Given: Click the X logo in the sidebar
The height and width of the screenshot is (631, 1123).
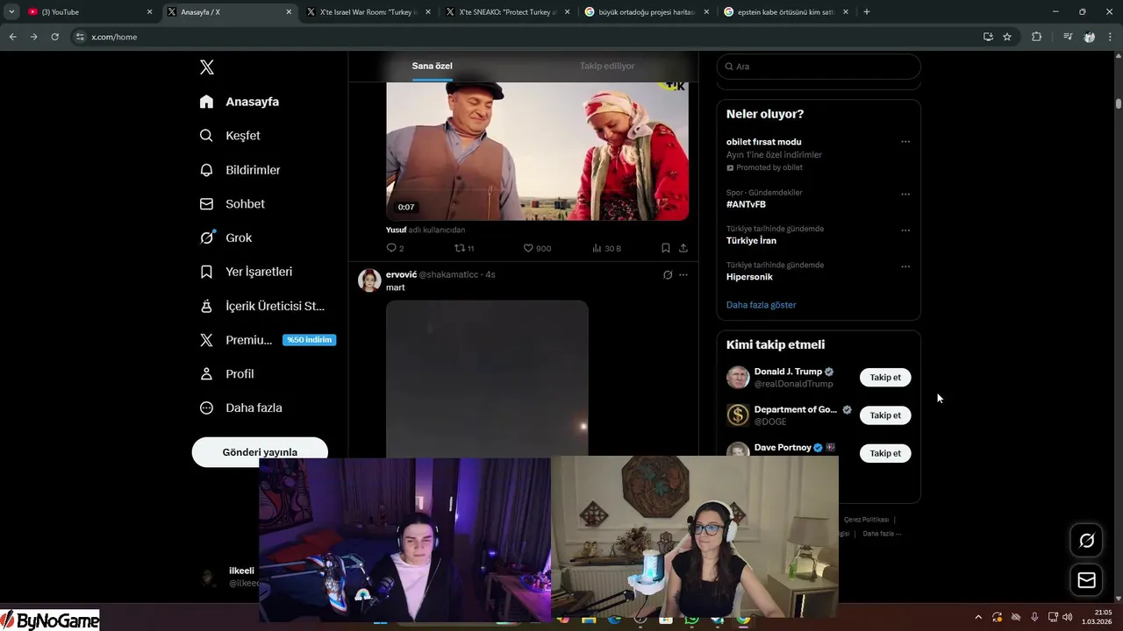Looking at the screenshot, I should [x=206, y=67].
